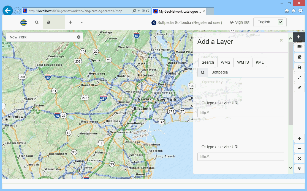Click the plus contribute icon in navbar
Image resolution: width=307 pixels, height=191 pixels.
coord(70,22)
